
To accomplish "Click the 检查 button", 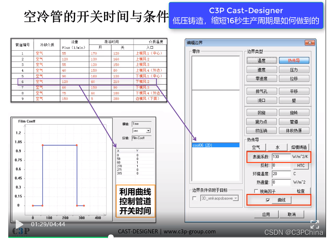I will point(300,191).
